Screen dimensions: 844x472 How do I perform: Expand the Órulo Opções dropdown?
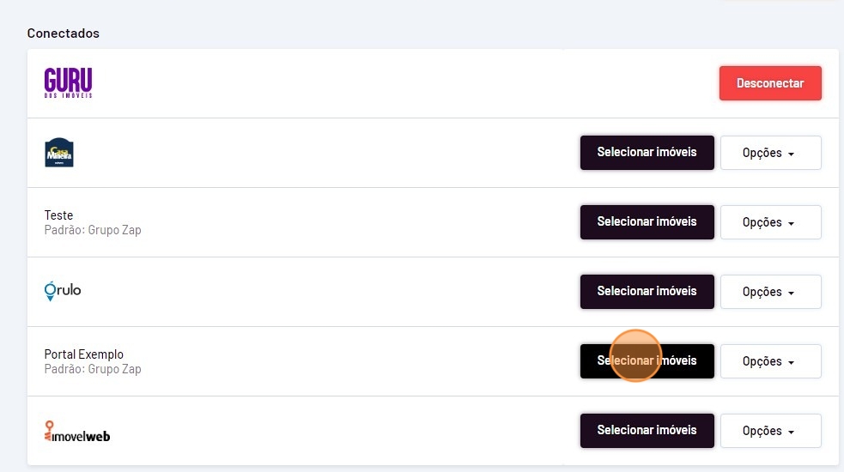pyautogui.click(x=769, y=292)
